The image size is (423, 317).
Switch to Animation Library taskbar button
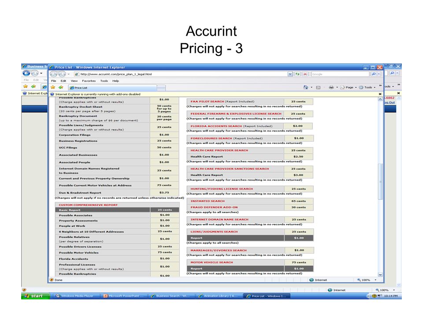pyautogui.click(x=219, y=296)
